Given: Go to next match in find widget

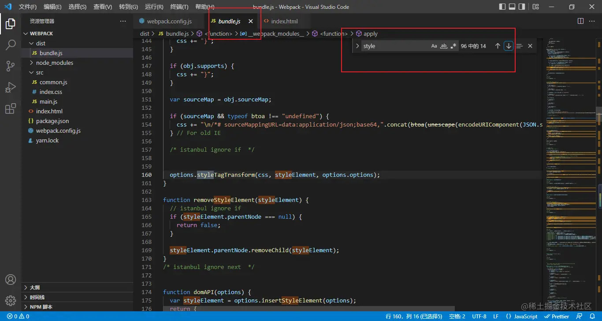Looking at the screenshot, I should (509, 46).
